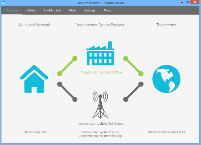Click the gray connector between tower and globe
The image size is (201, 145).
pyautogui.click(x=133, y=92)
